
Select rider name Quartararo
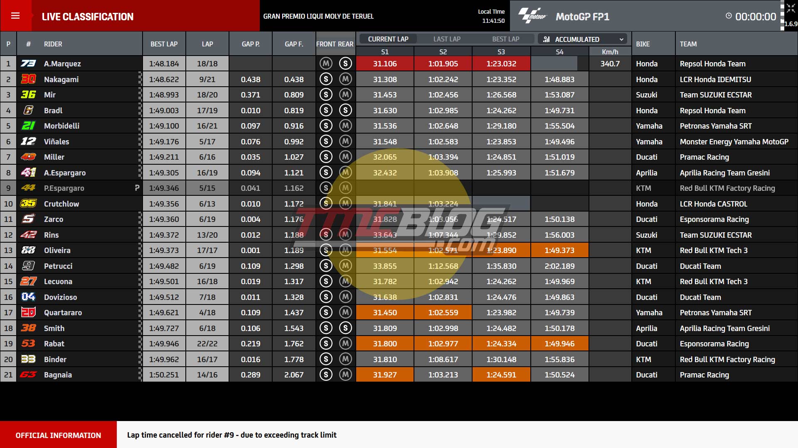coord(63,312)
